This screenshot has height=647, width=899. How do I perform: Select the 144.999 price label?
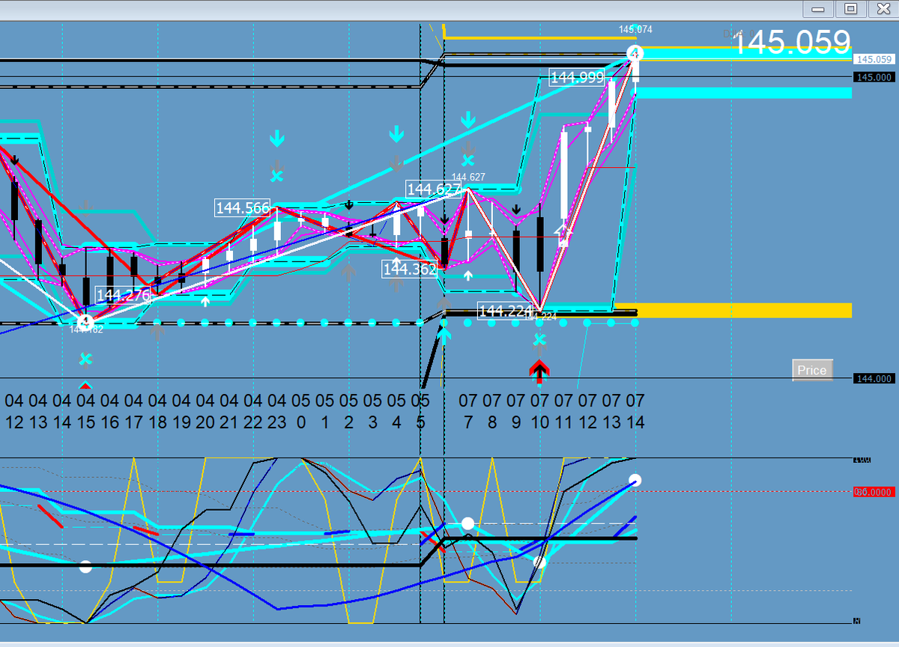click(x=577, y=77)
